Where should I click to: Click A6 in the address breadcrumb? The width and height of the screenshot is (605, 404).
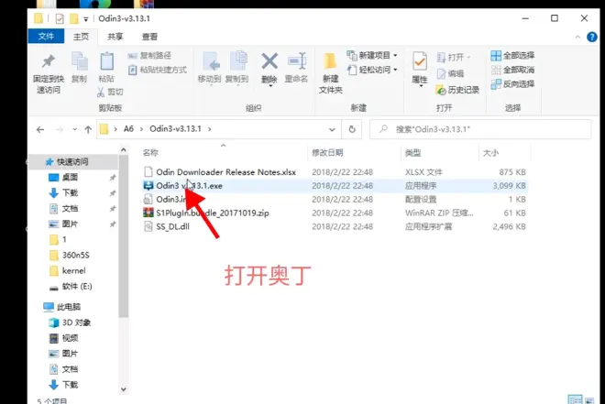128,129
